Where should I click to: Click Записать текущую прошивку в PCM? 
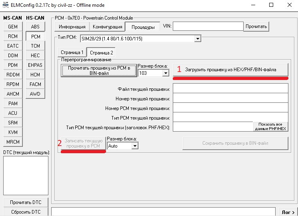pyautogui.click(x=83, y=144)
